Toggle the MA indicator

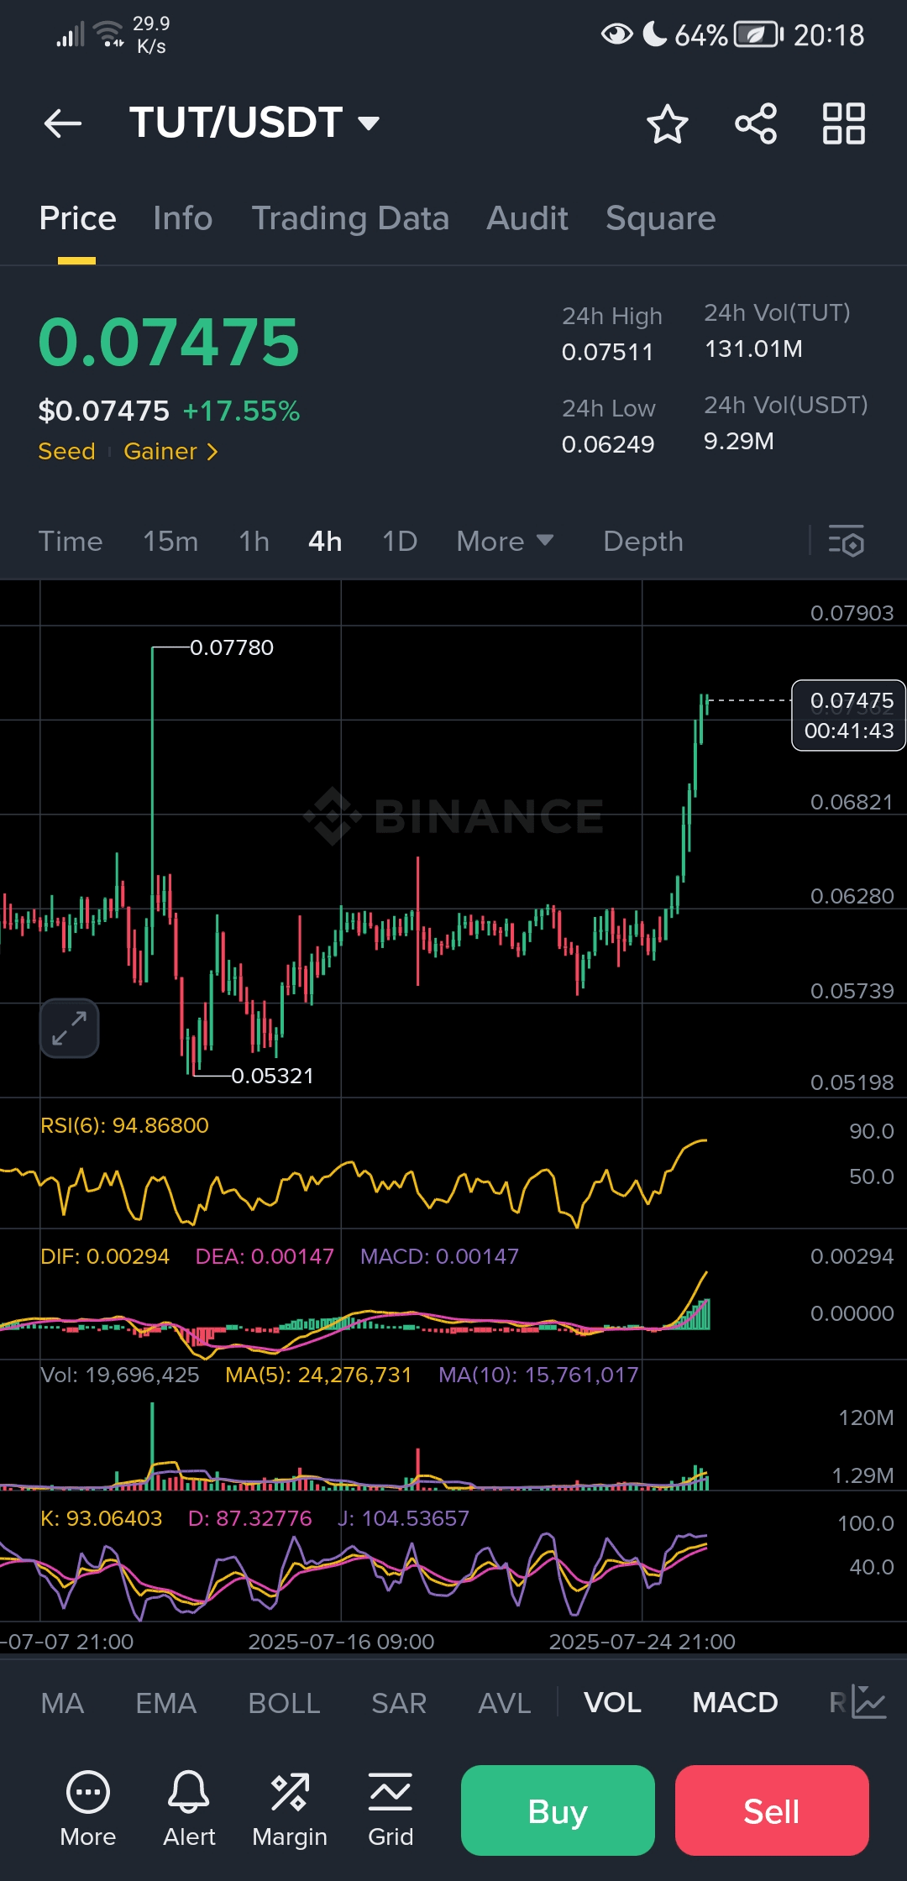62,1703
